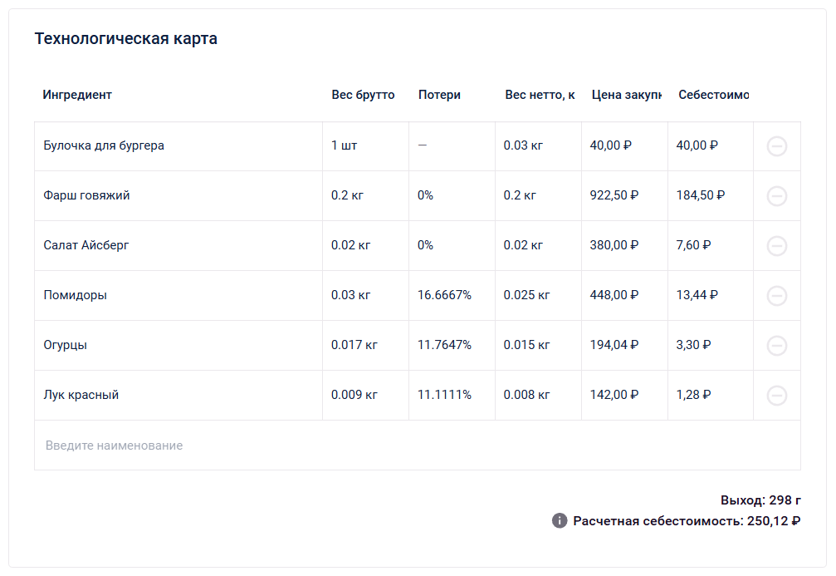Image resolution: width=836 pixels, height=576 pixels.
Task: Delete the Фарш говяжий ingredient row
Action: click(777, 196)
